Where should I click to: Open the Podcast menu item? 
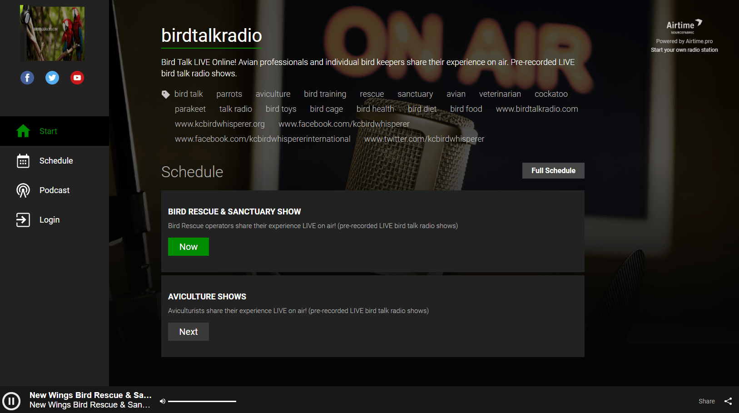tap(55, 190)
